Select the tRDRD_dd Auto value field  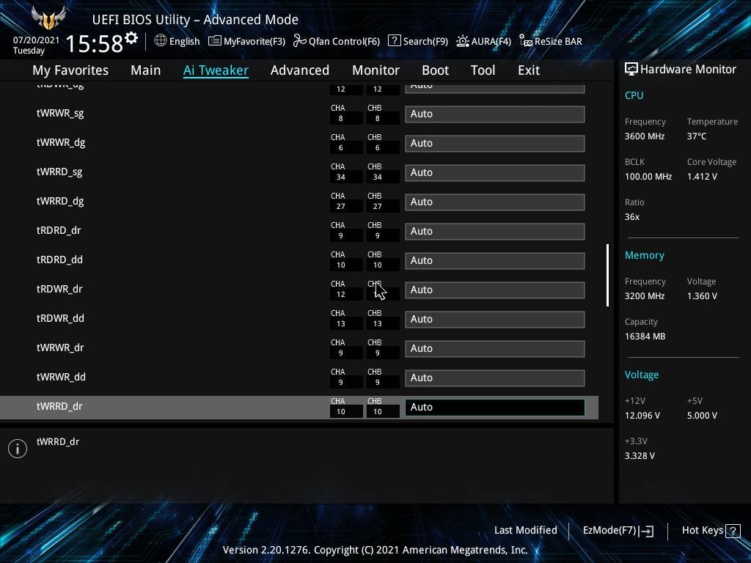pyautogui.click(x=494, y=261)
